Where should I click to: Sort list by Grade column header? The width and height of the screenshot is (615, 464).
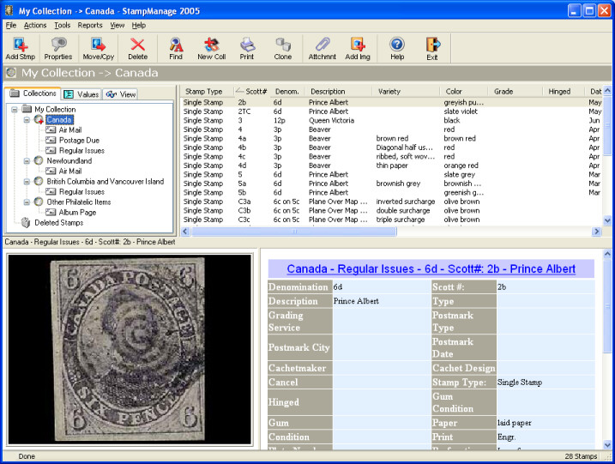503,92
